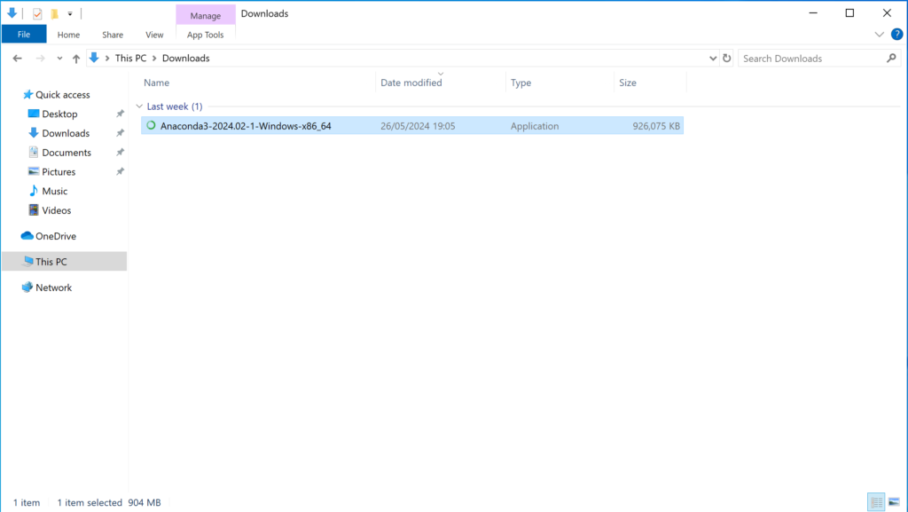Screen dimensions: 908x512
Task: Open Help via the blue question mark
Action: (896, 35)
